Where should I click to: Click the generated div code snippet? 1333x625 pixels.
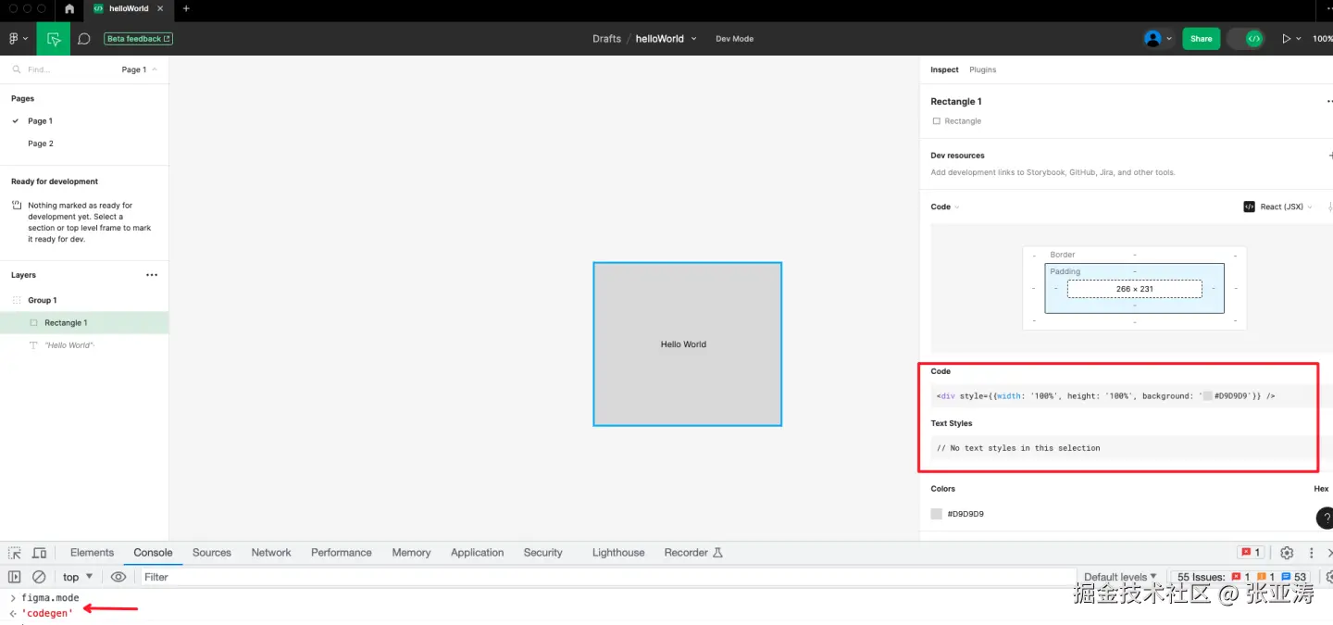(1105, 395)
